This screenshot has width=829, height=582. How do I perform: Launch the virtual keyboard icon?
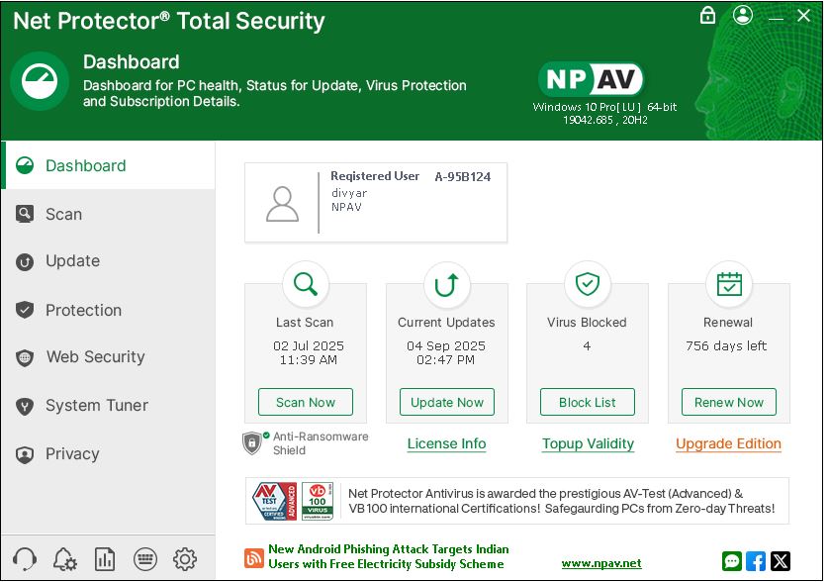point(144,559)
